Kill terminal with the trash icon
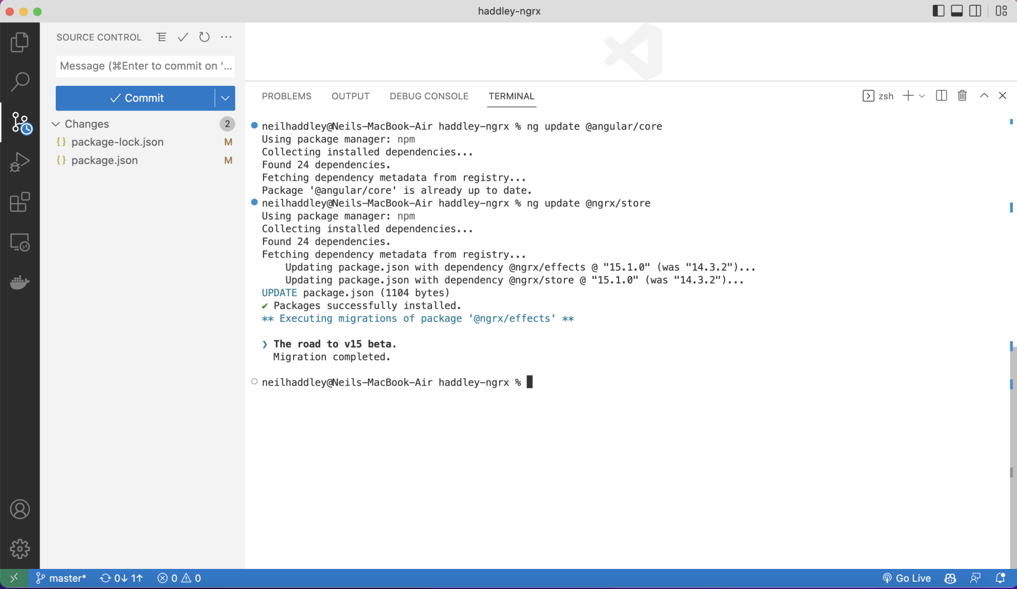This screenshot has width=1017, height=589. coord(962,96)
